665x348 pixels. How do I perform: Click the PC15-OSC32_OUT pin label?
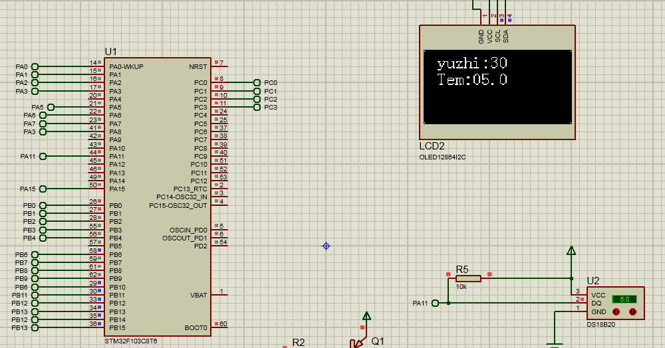tap(178, 205)
